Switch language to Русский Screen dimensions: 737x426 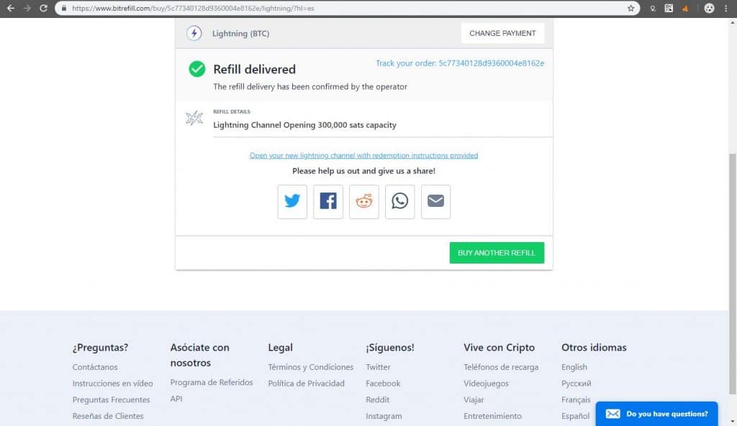click(x=577, y=384)
